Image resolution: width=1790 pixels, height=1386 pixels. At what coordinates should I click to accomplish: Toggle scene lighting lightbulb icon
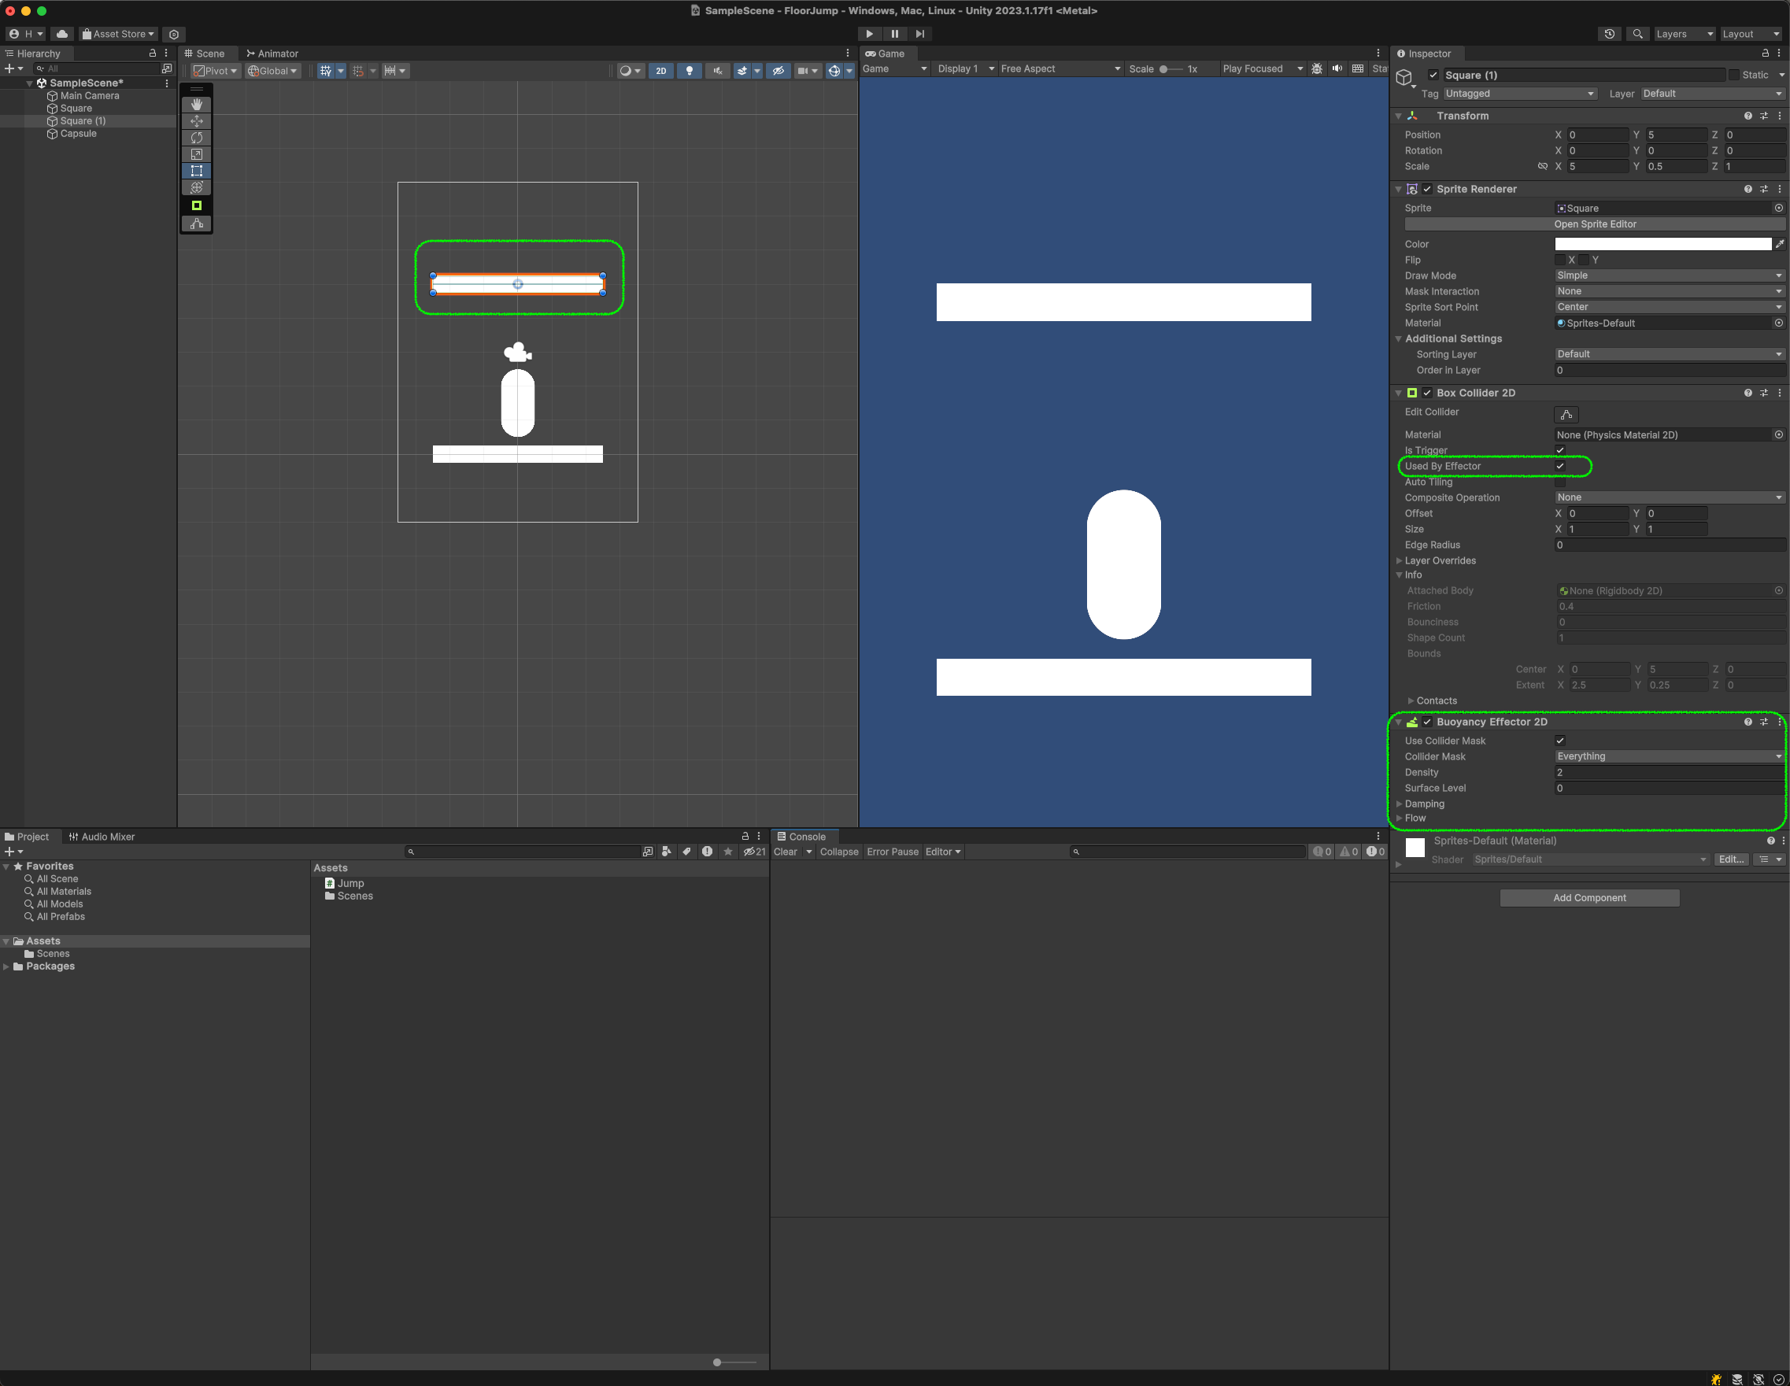tap(690, 71)
